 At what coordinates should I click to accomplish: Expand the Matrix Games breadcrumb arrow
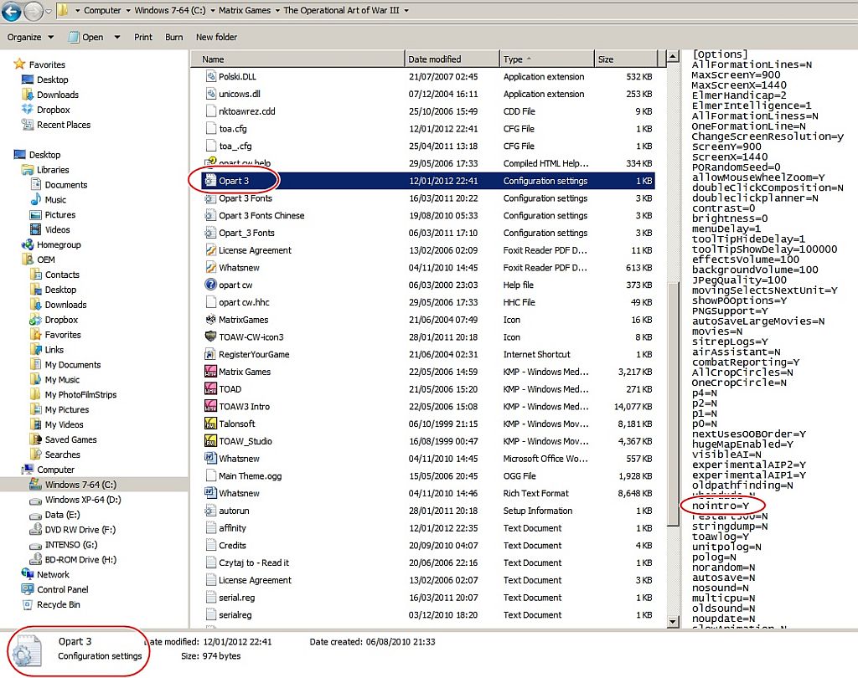(277, 10)
